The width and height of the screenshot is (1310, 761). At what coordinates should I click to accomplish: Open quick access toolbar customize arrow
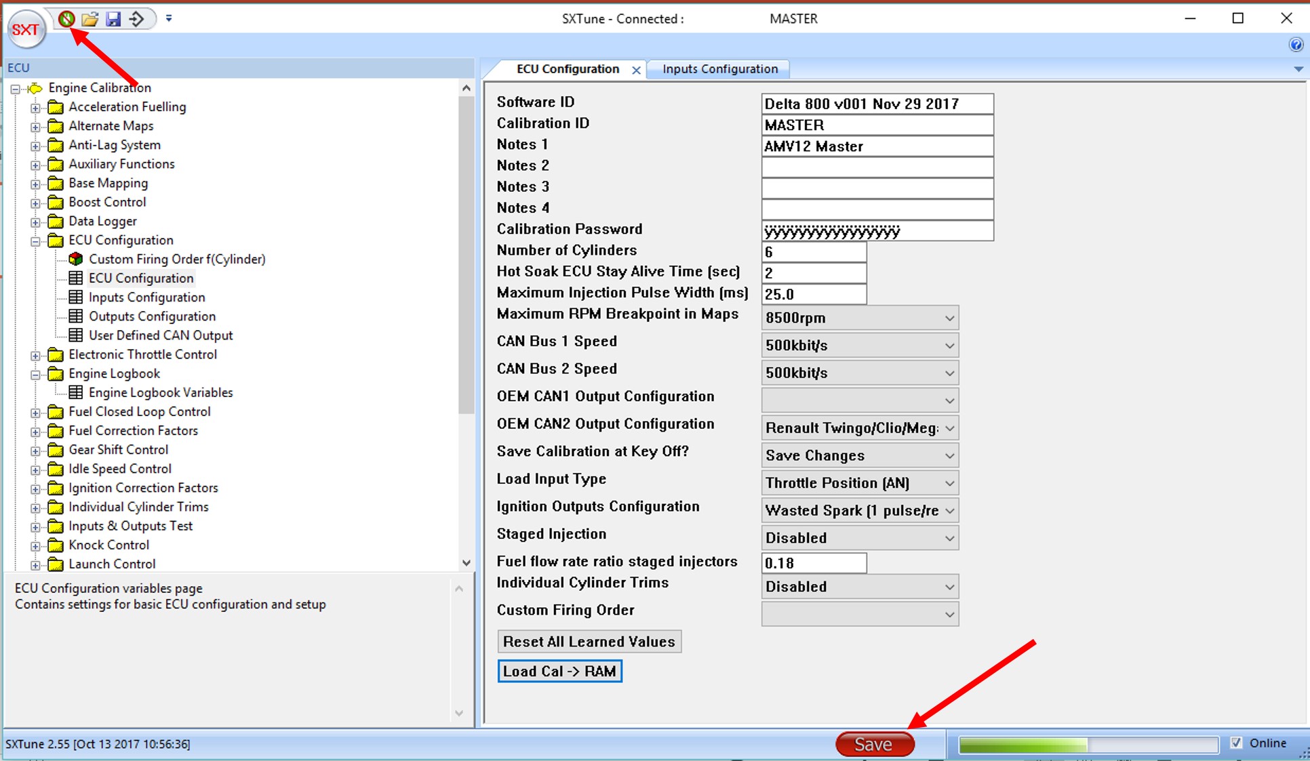169,18
